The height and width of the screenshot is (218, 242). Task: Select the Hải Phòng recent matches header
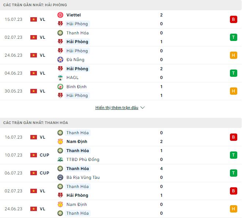tap(35, 5)
